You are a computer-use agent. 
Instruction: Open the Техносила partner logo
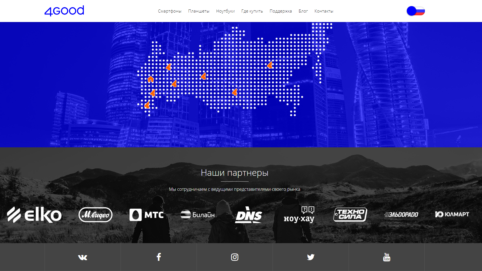pos(350,215)
